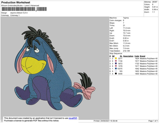Viewport: 159px width, 123px height.
Task: Click the Height value '5.81 in'
Action: pyautogui.click(x=155, y=7)
